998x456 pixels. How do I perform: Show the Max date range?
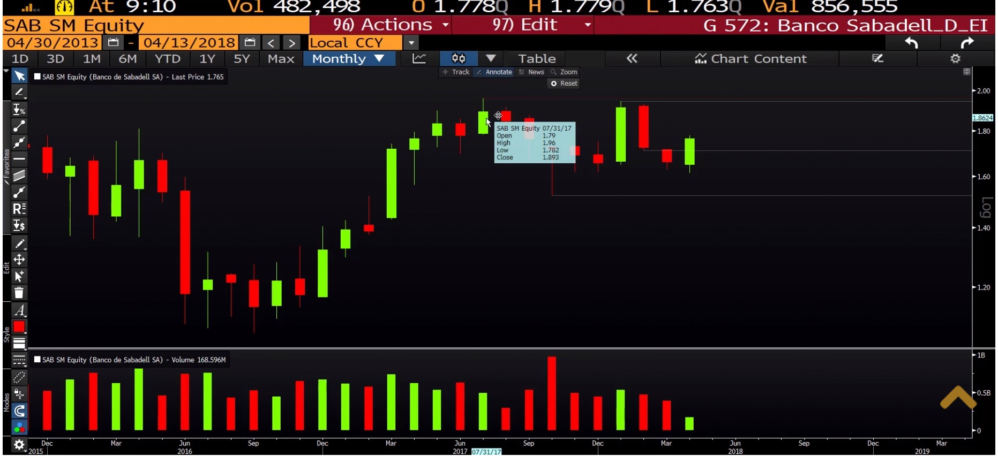pos(281,58)
